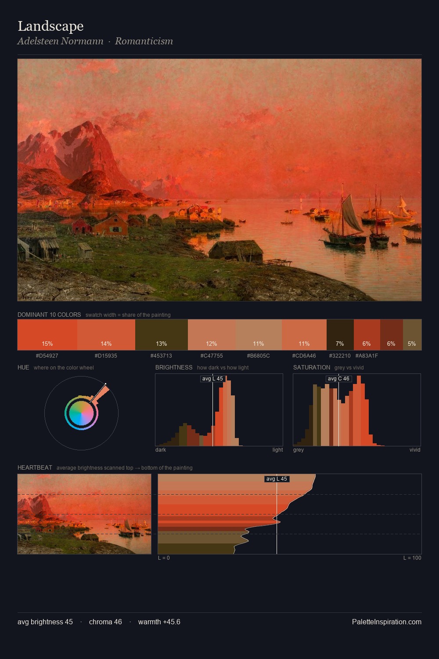
Task: Choose the 12% swatch #C47755
Action: (212, 335)
